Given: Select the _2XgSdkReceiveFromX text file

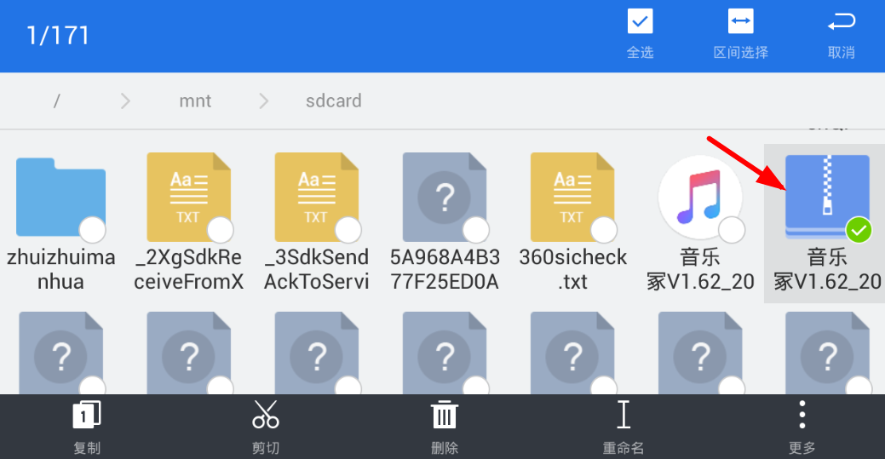Looking at the screenshot, I should pyautogui.click(x=188, y=197).
